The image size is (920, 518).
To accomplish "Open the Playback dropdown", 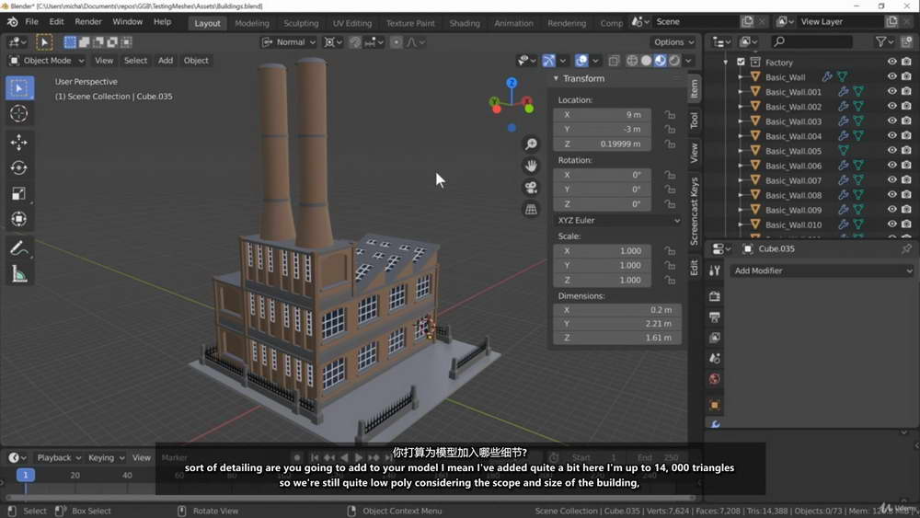I will click(58, 457).
